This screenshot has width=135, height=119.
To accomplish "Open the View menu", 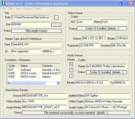I will click(x=18, y=9).
